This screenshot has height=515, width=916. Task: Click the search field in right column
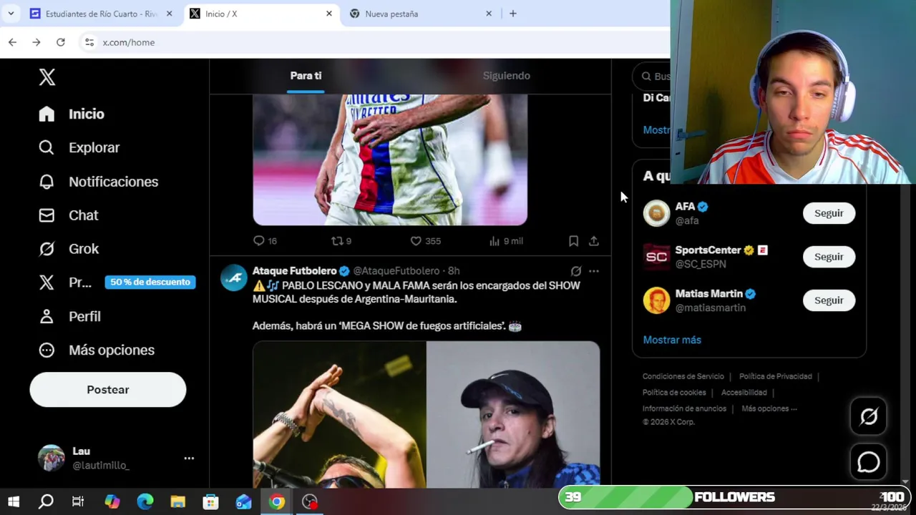pos(652,76)
